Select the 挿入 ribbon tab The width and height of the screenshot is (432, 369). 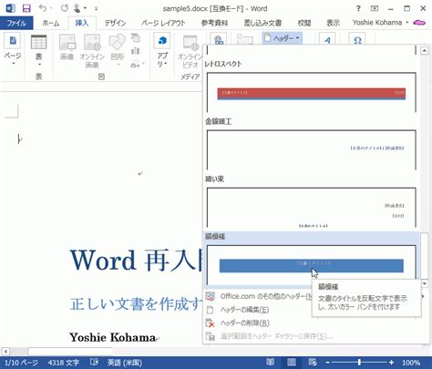(x=82, y=23)
